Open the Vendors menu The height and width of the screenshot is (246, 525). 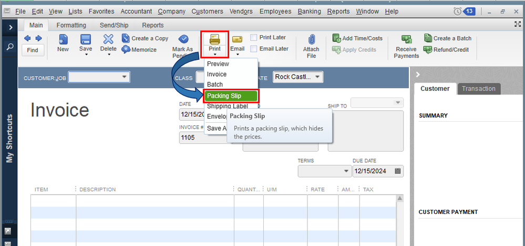(x=241, y=12)
